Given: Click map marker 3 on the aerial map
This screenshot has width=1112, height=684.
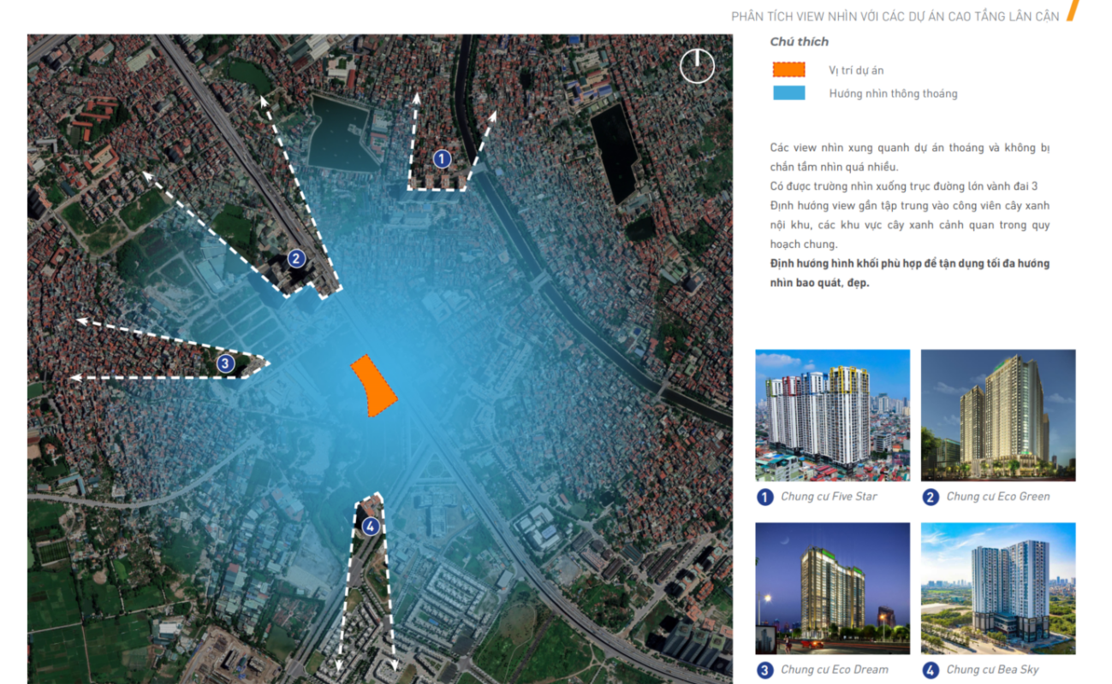Looking at the screenshot, I should coord(225,363).
